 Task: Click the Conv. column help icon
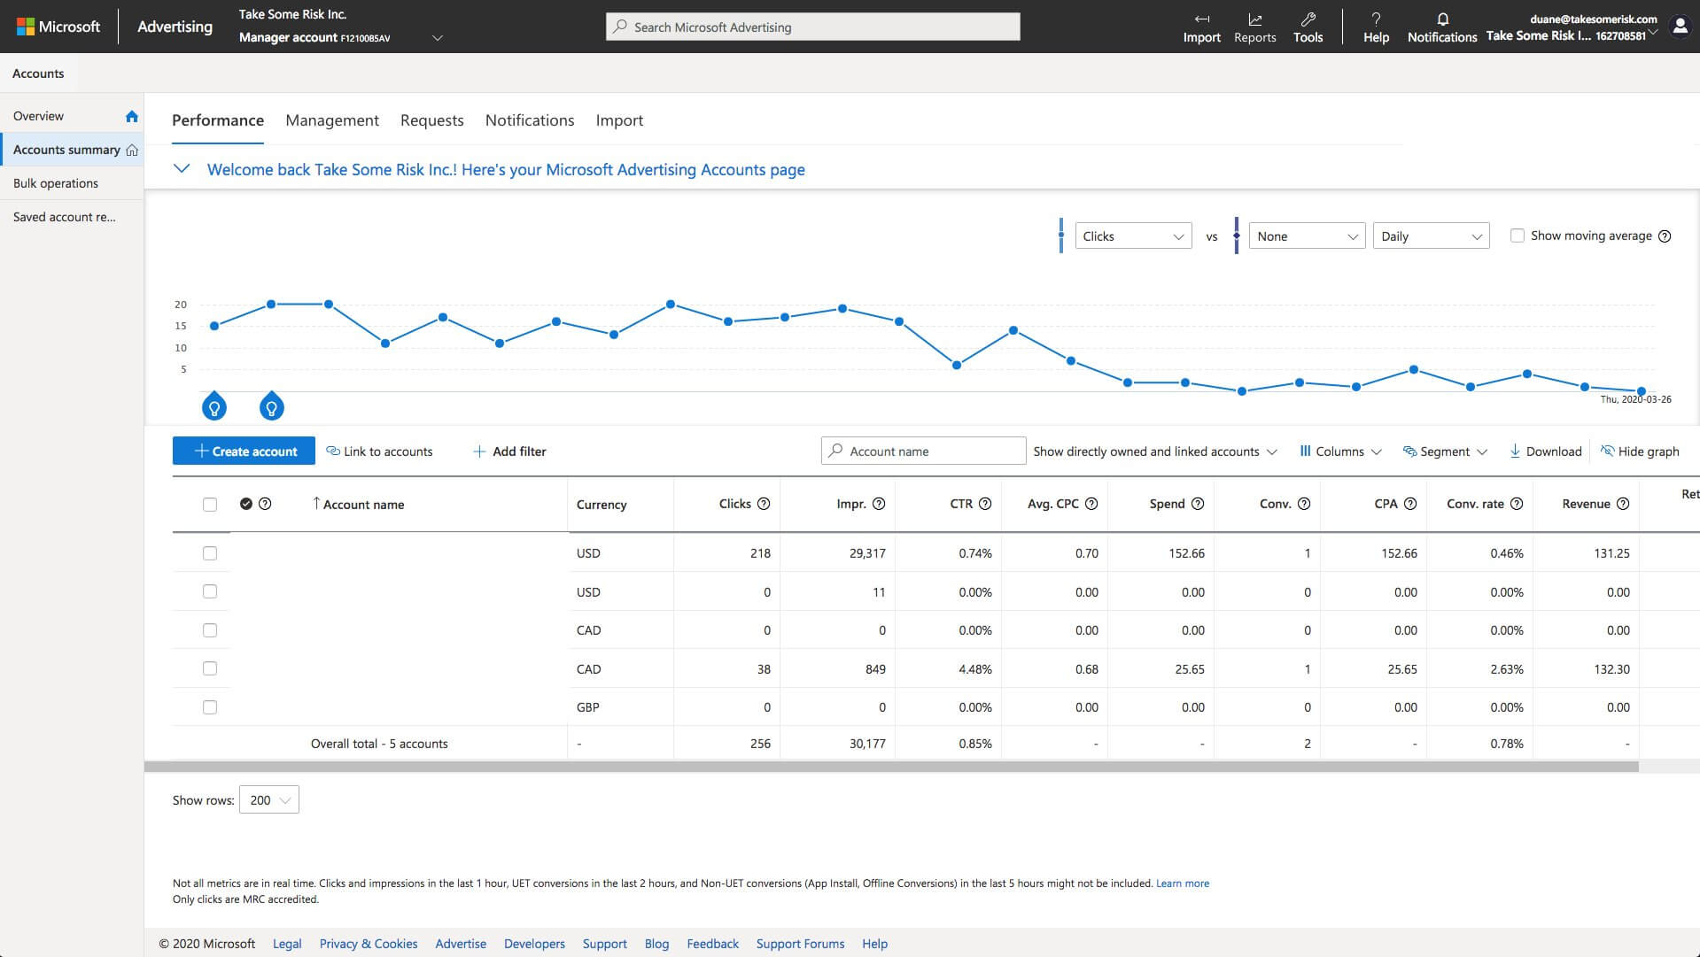(1304, 504)
